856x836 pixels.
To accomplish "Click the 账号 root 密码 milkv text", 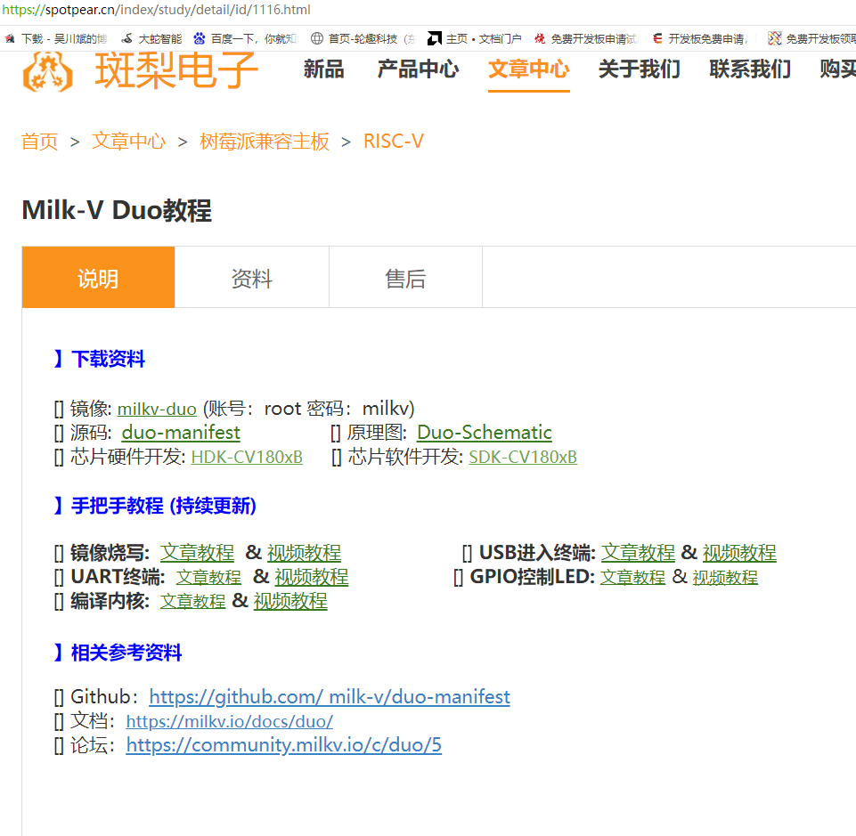I will [x=309, y=409].
